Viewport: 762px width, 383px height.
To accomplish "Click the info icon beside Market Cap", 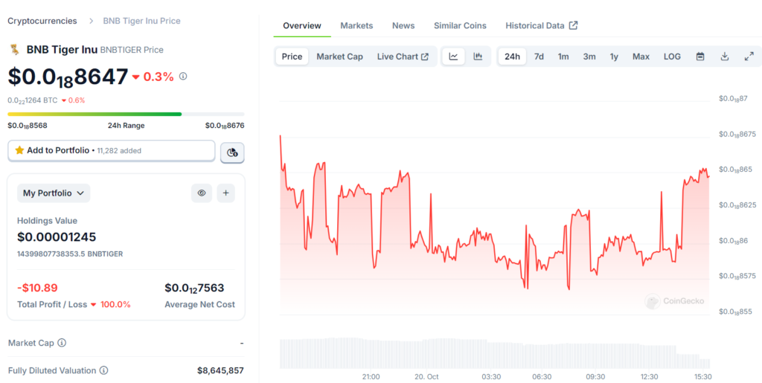I will click(62, 343).
